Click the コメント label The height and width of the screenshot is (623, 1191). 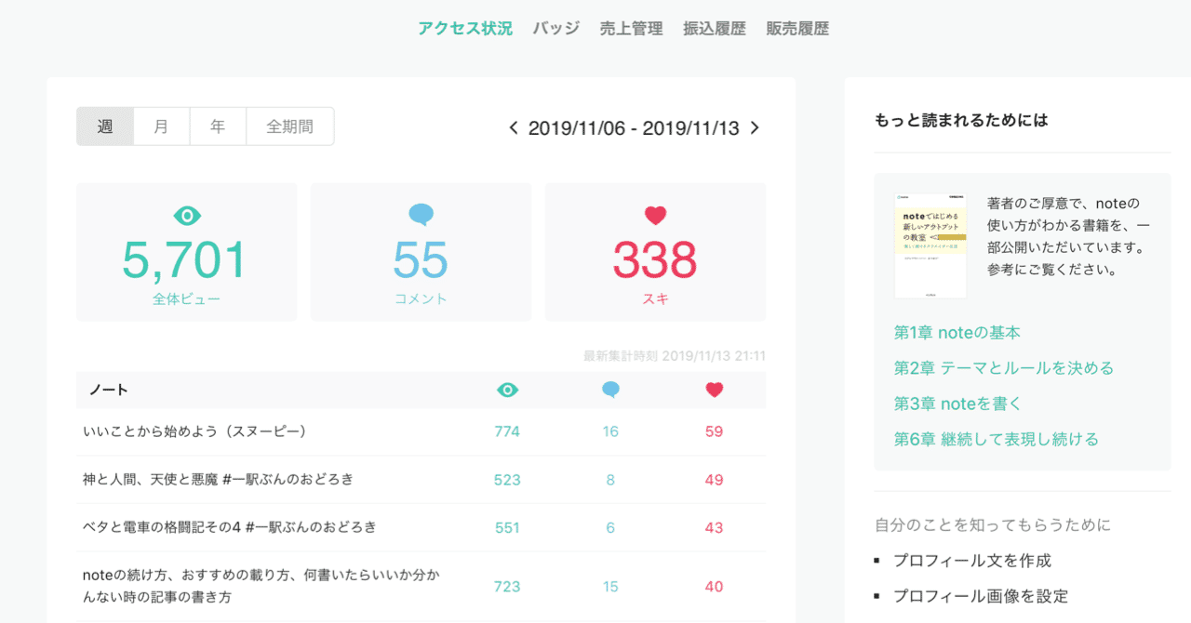click(x=421, y=299)
